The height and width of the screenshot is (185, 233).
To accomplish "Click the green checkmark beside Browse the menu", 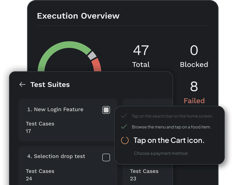I will click(124, 127).
